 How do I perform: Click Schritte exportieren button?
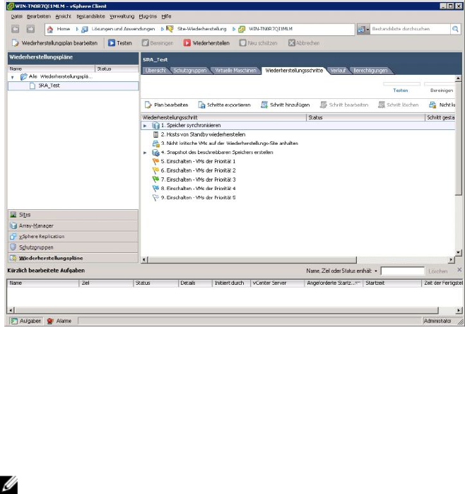point(224,105)
